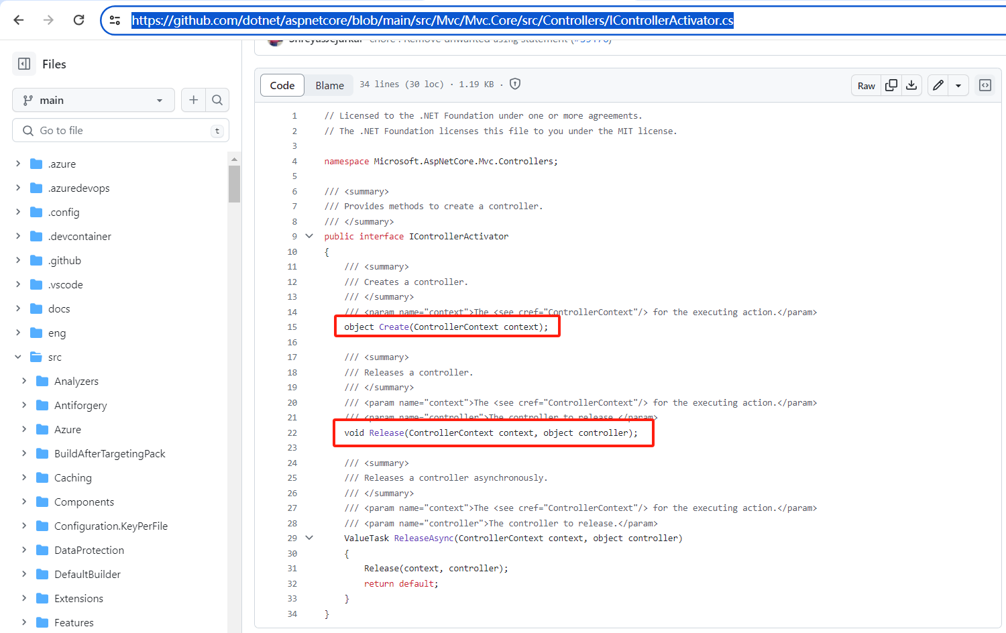
Task: Expand the .devcontainer folder
Action: [18, 236]
